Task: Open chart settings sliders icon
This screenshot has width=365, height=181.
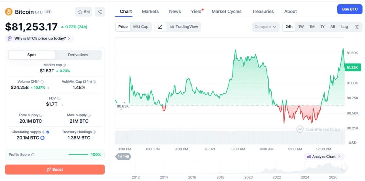Action: coord(357,27)
